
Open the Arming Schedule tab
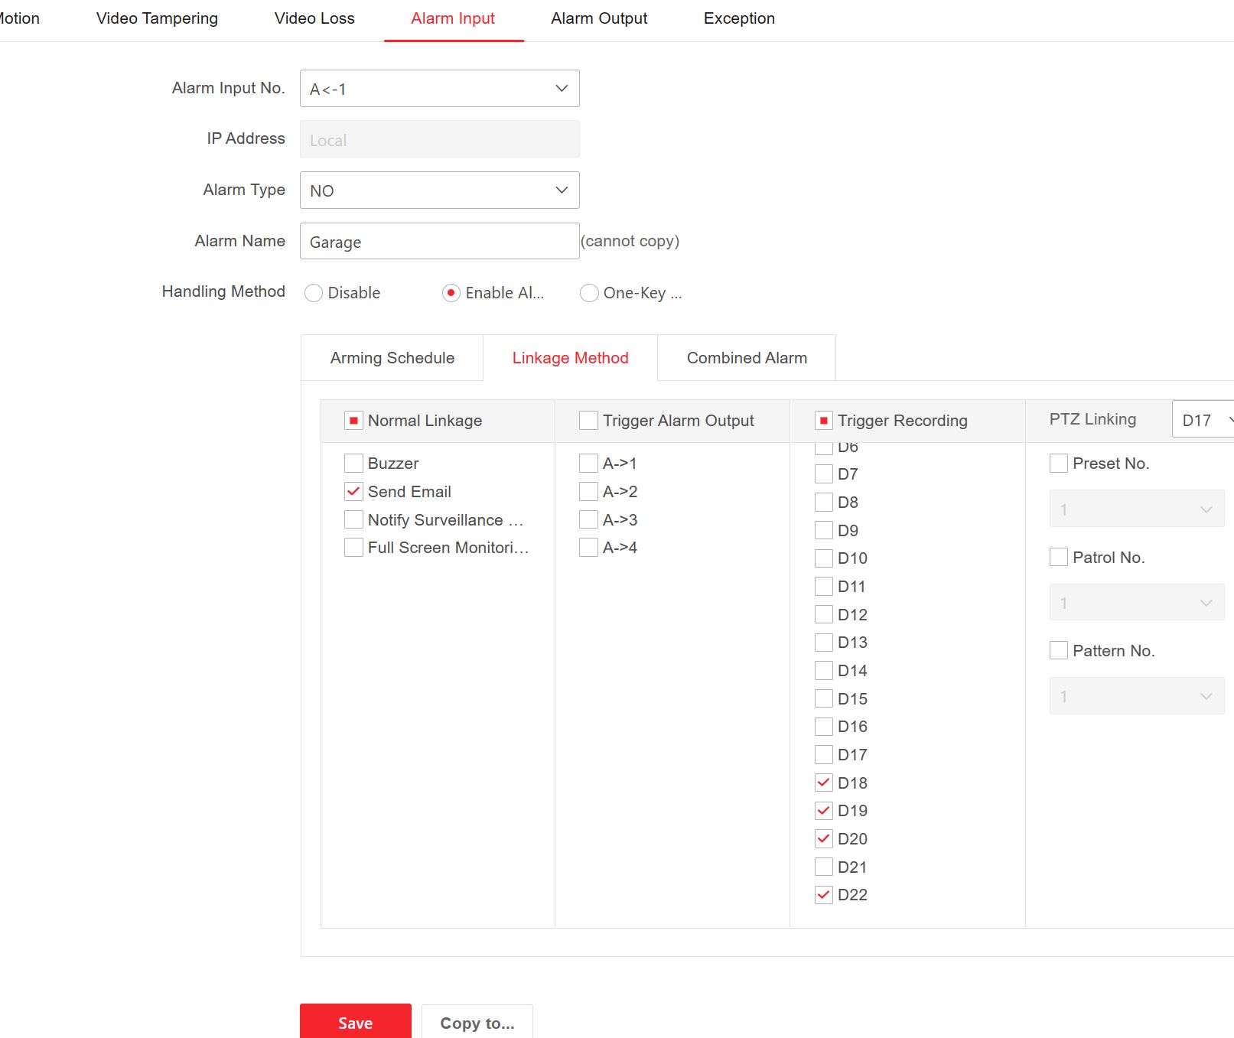pyautogui.click(x=392, y=358)
